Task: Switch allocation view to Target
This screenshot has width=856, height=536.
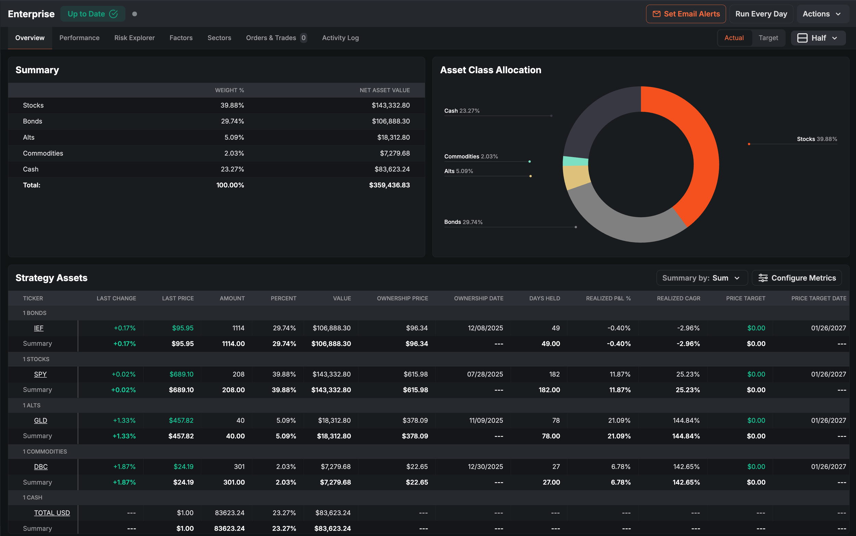Action: (x=768, y=38)
